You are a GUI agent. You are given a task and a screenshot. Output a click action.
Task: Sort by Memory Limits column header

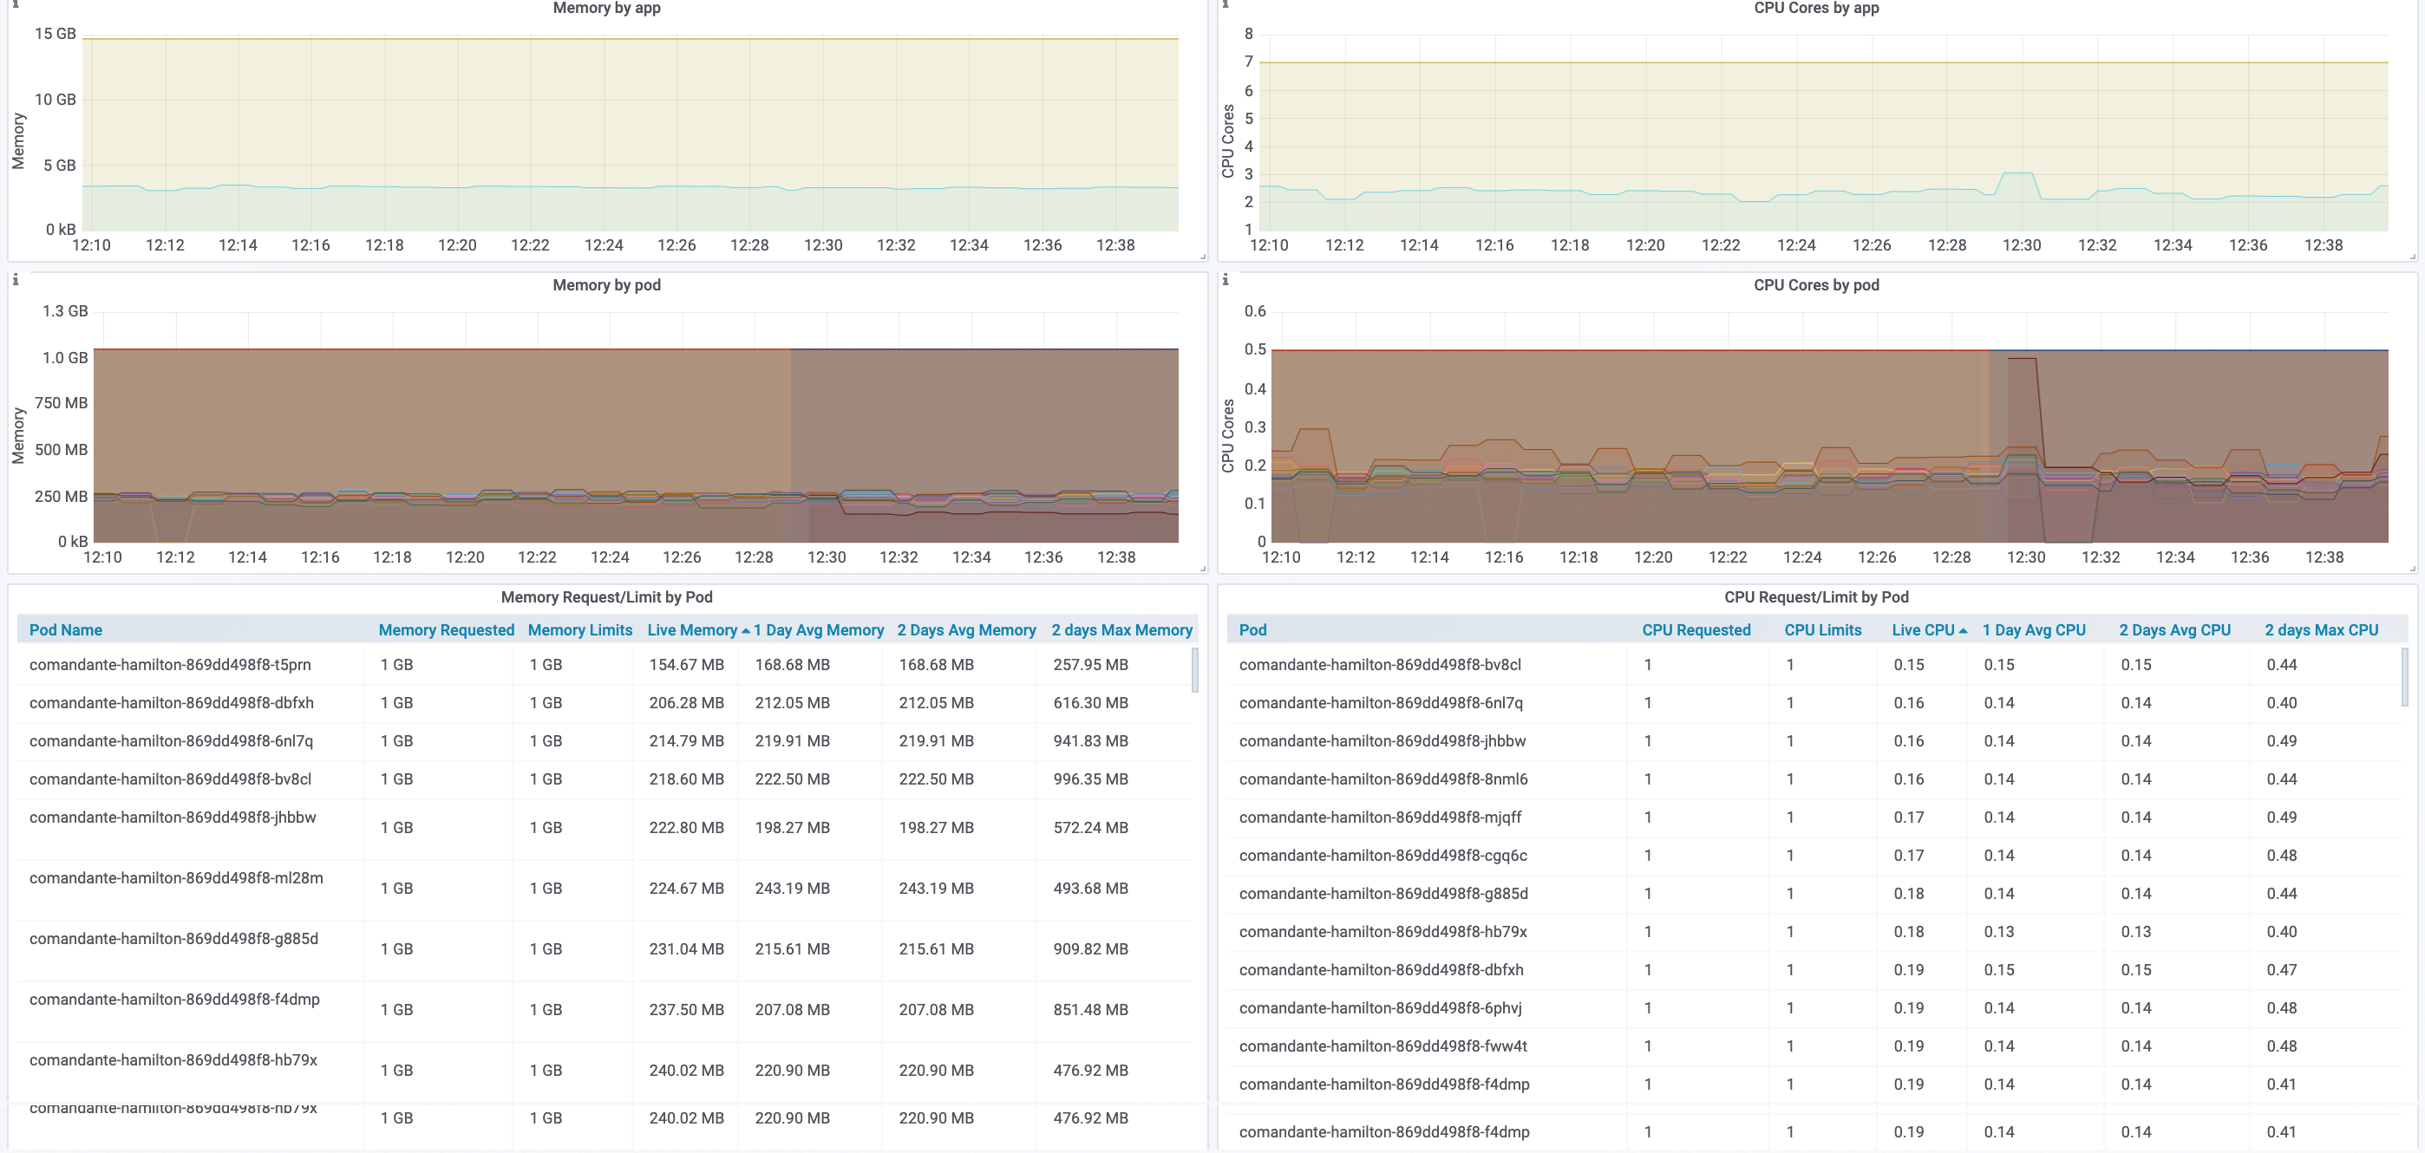[x=580, y=630]
